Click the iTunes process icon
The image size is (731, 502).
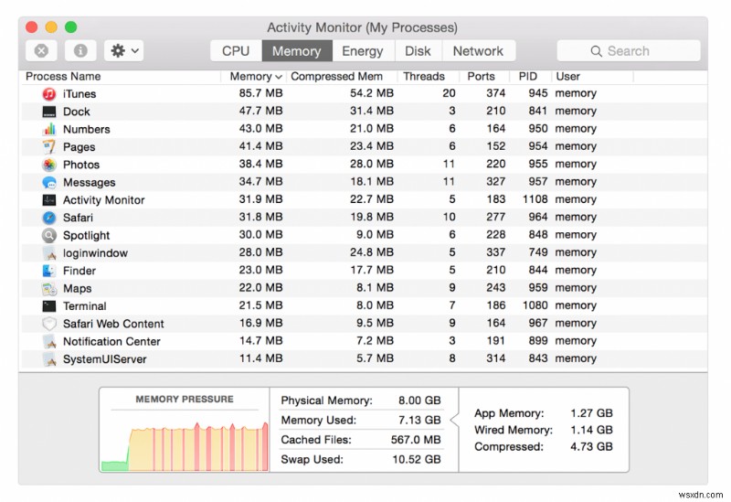point(49,94)
